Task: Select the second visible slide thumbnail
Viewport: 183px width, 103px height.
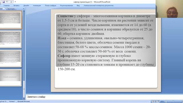Action: pyautogui.click(x=11, y=39)
